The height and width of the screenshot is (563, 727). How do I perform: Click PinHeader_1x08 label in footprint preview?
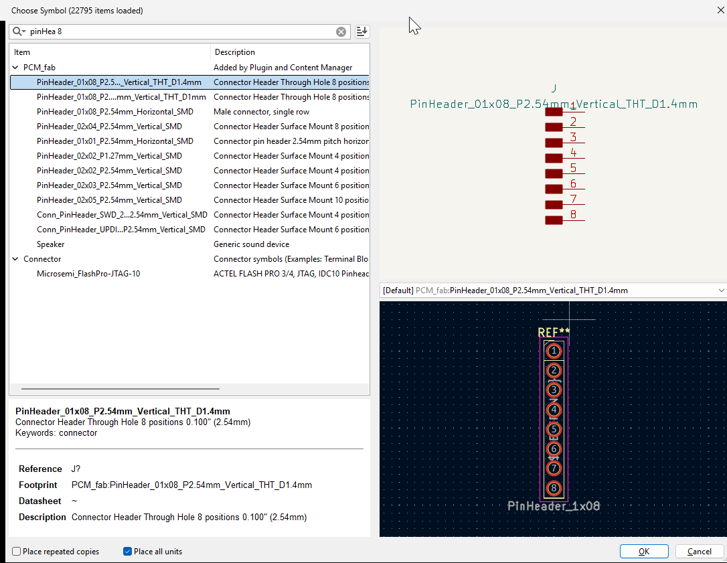click(554, 506)
